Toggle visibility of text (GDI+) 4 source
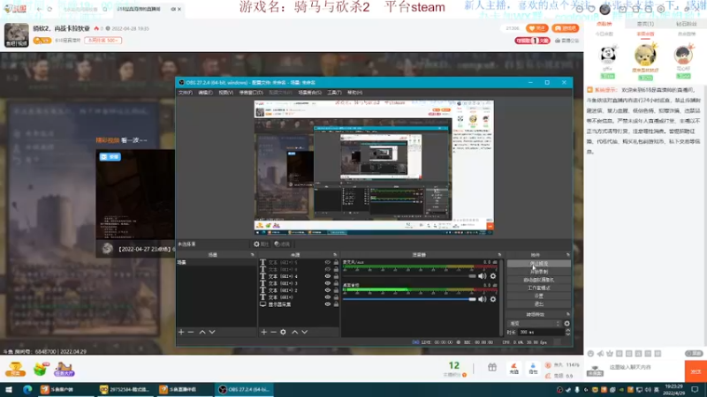Screen dimensions: 707x397 pos(328,276)
